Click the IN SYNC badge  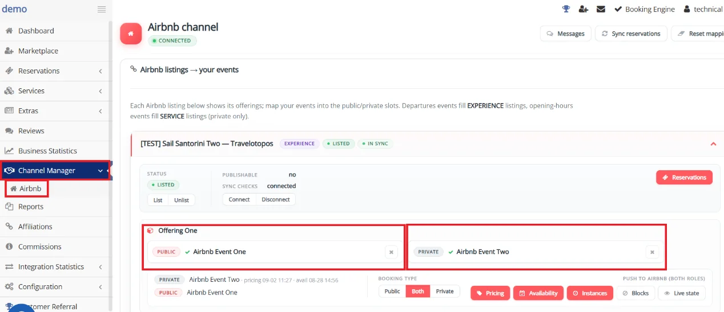click(375, 143)
